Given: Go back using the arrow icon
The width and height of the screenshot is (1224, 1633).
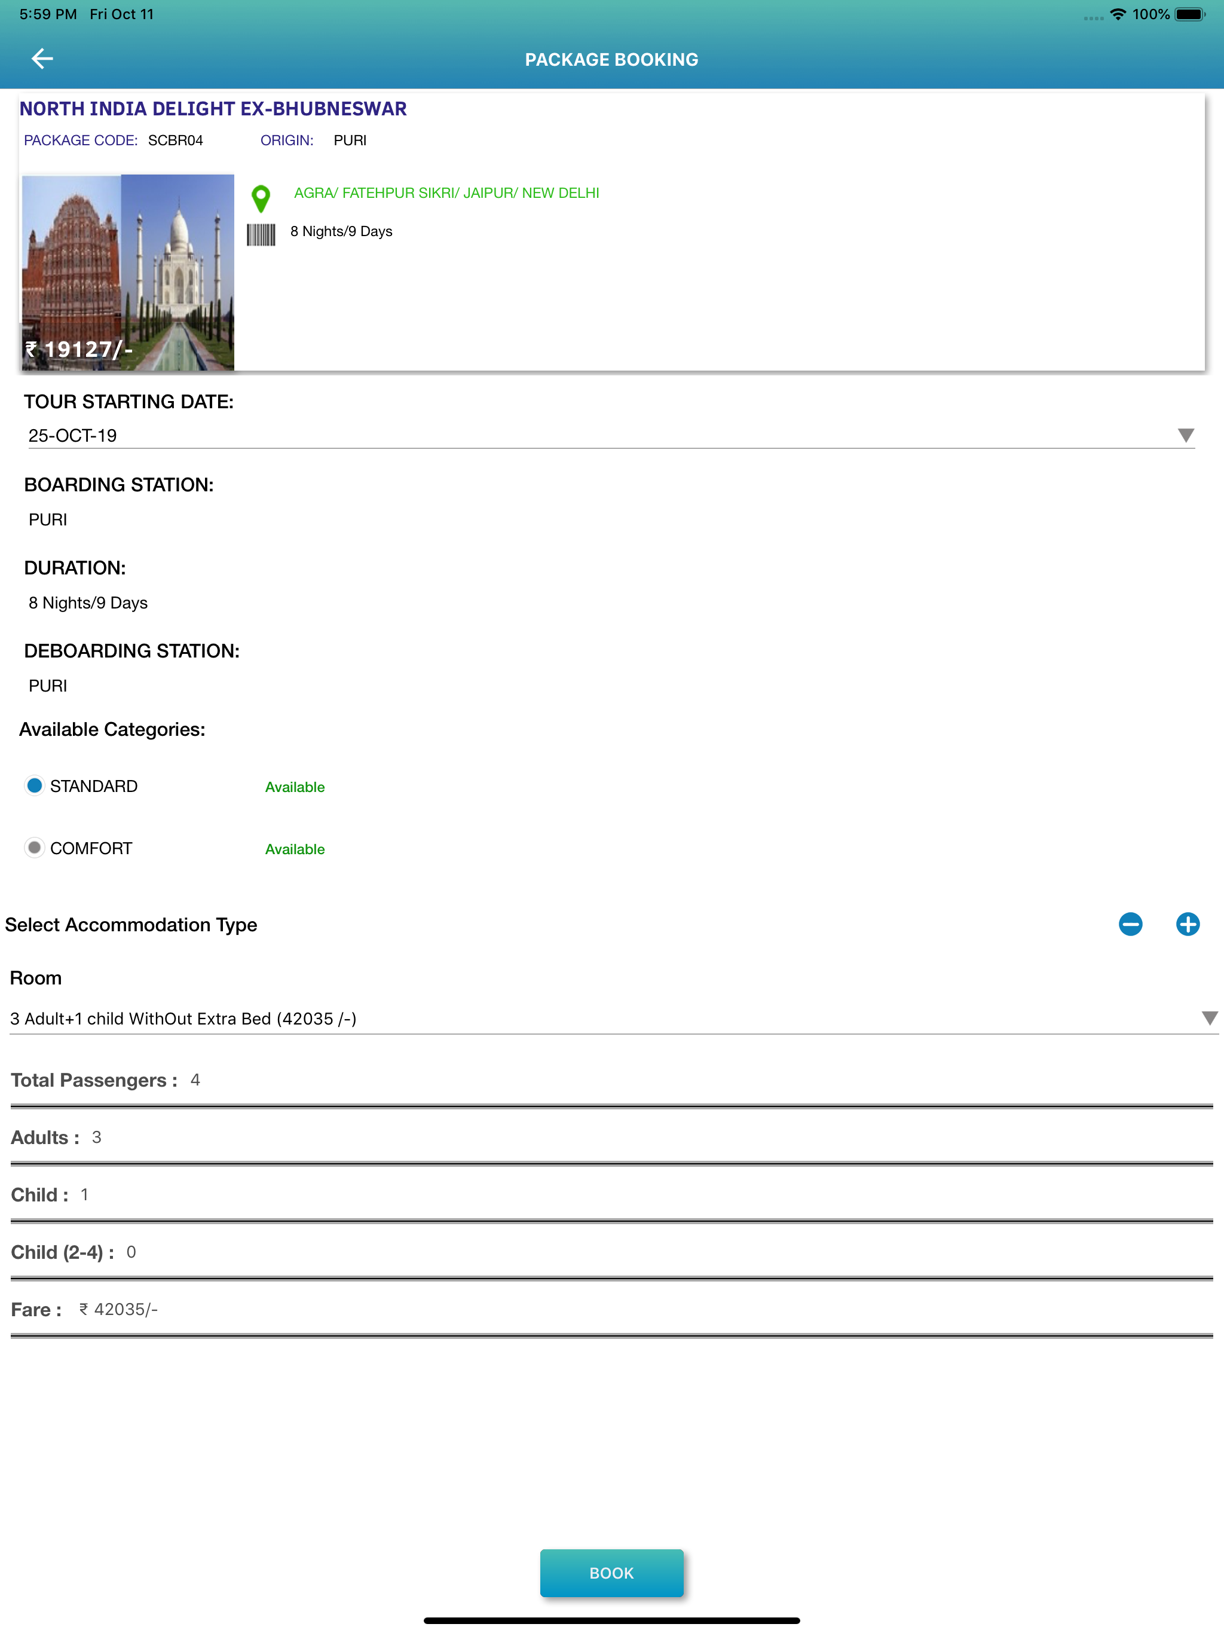Looking at the screenshot, I should click(42, 59).
